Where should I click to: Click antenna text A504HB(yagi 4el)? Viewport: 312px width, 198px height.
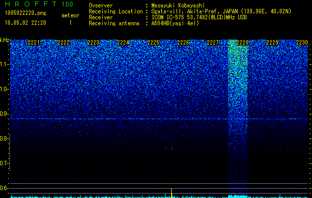[x=175, y=23]
